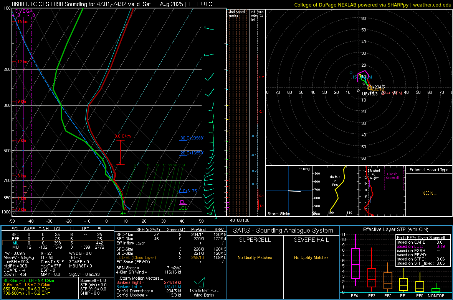Click the 'K = 27' index value

[46, 253]
